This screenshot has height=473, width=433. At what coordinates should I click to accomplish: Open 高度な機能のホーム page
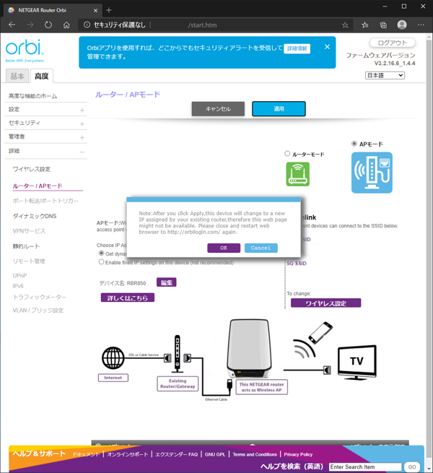tap(33, 96)
